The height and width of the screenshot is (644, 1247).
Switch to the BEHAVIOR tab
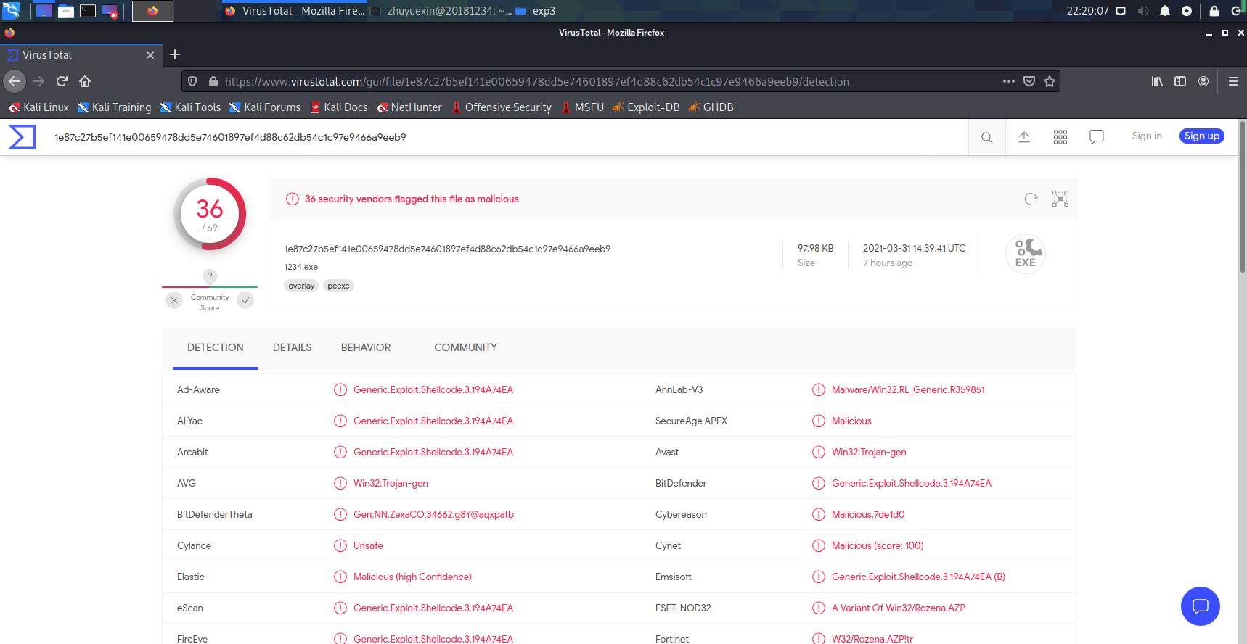point(366,348)
